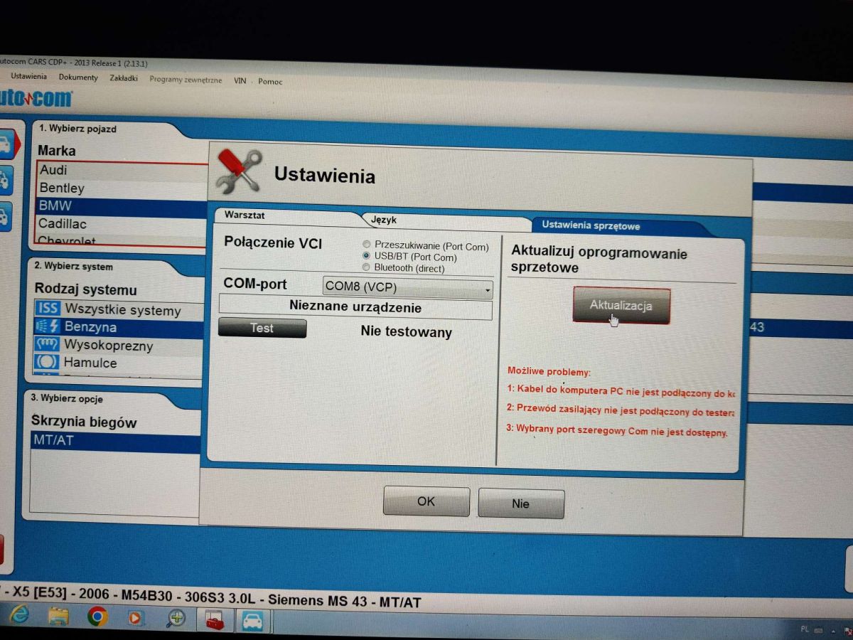Viewport: 853px width, 640px height.
Task: Open the COM-port dropdown showing COM8 (VCP)
Action: [407, 288]
